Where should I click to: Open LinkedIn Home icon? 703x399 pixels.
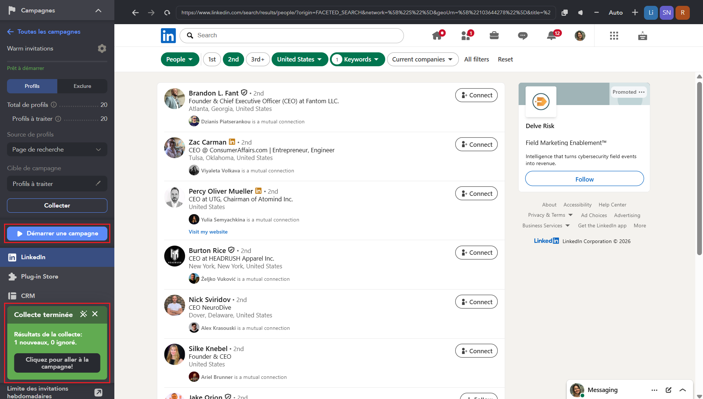tap(437, 36)
